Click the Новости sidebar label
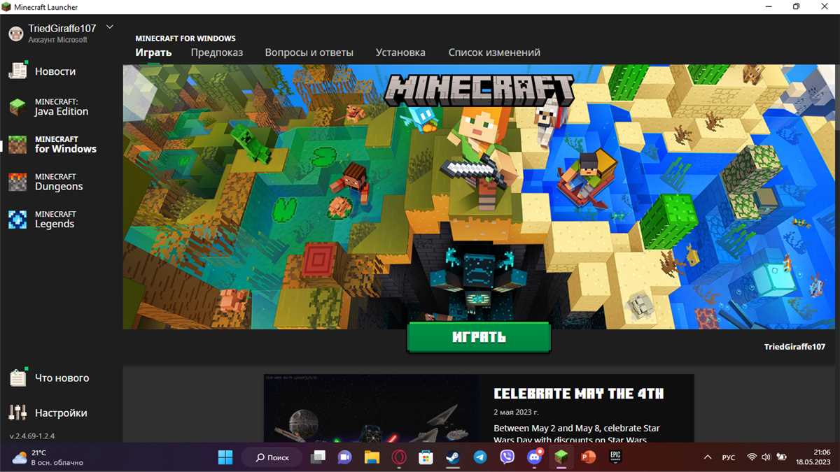The image size is (840, 472). coord(55,71)
